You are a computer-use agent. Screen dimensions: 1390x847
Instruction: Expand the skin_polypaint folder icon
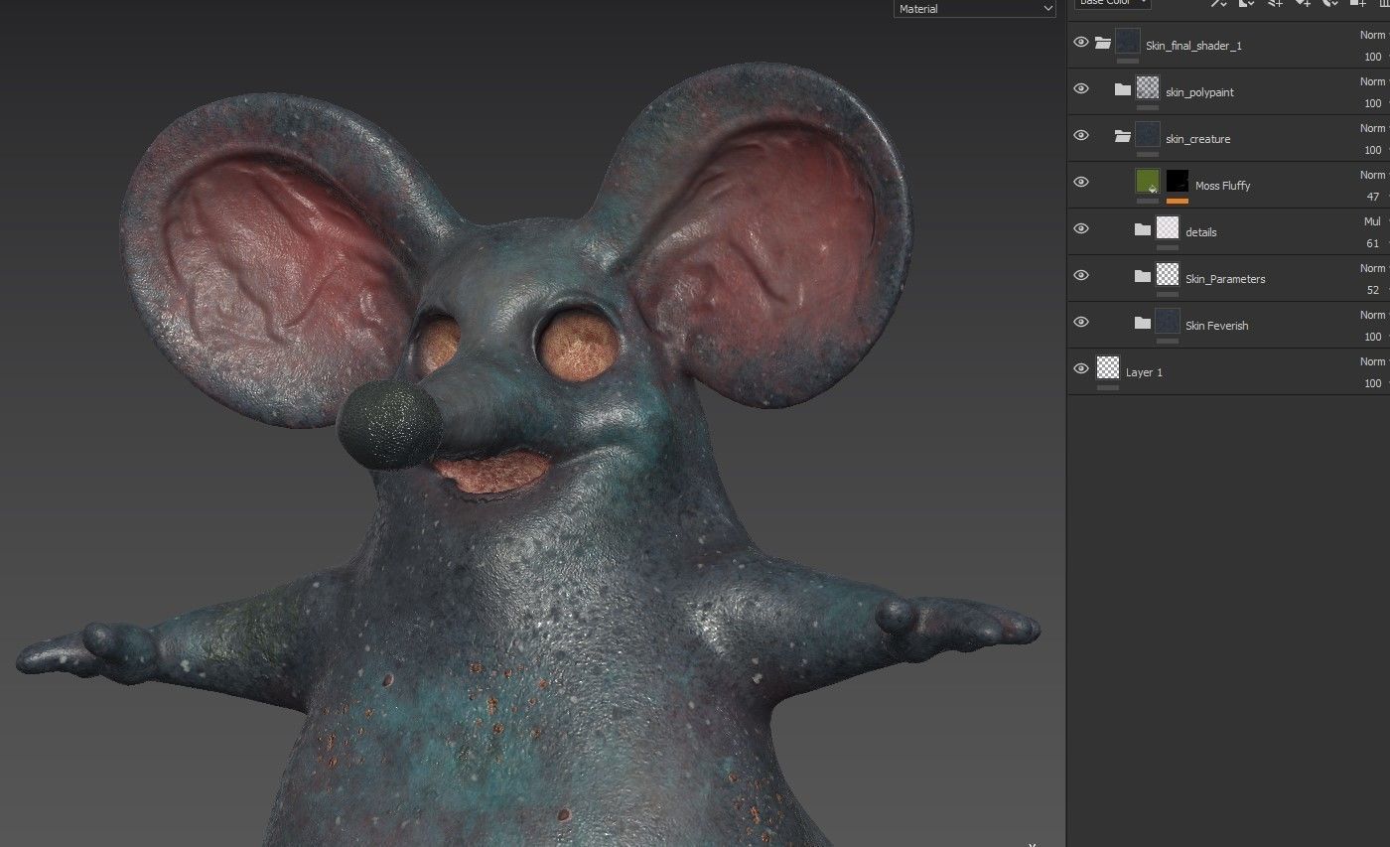pyautogui.click(x=1123, y=89)
